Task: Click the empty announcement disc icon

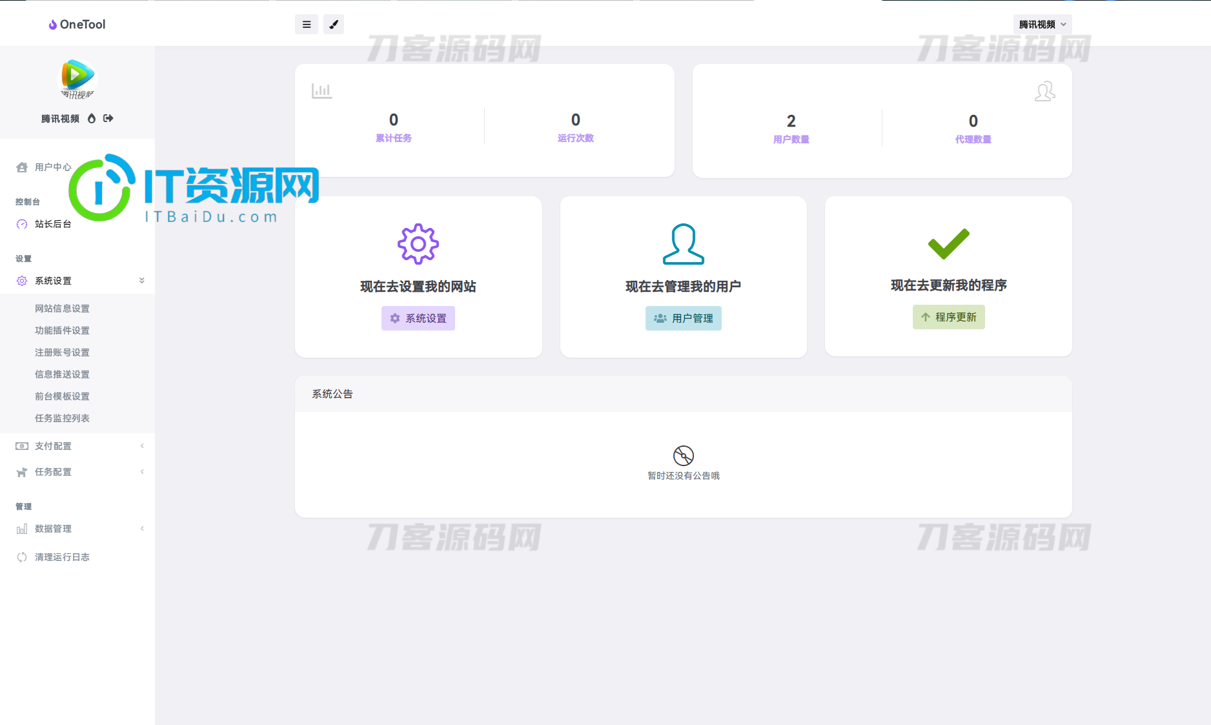Action: pos(684,456)
